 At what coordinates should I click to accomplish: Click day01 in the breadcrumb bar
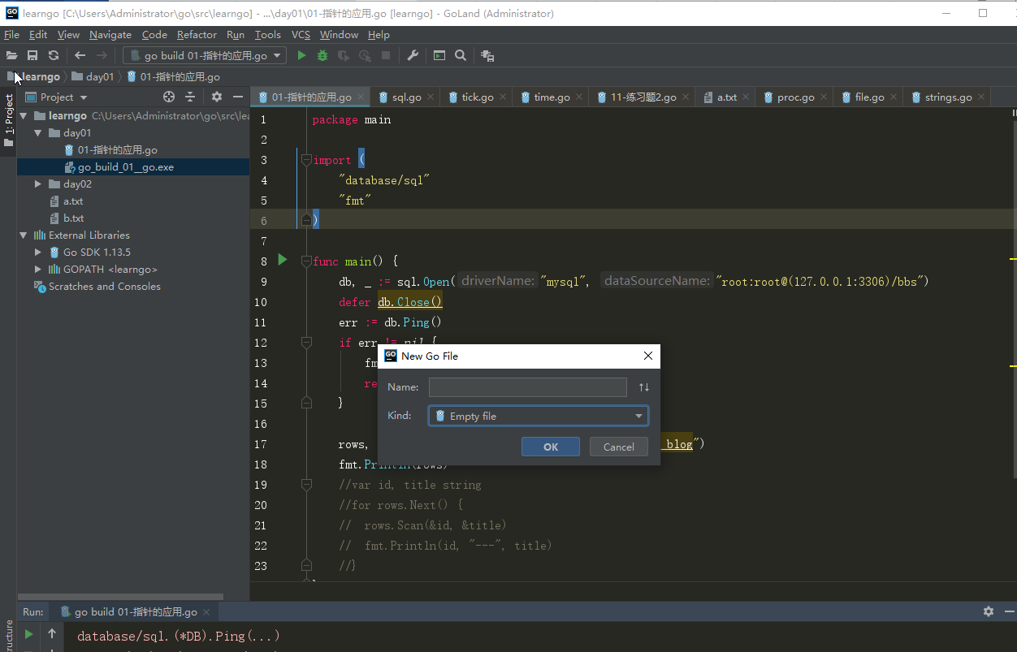click(100, 76)
